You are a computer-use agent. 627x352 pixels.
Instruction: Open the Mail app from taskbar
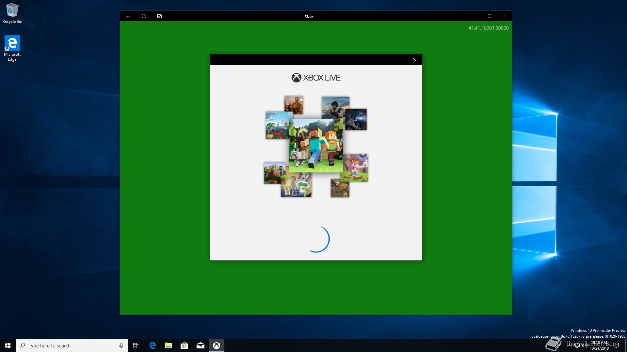(x=200, y=345)
